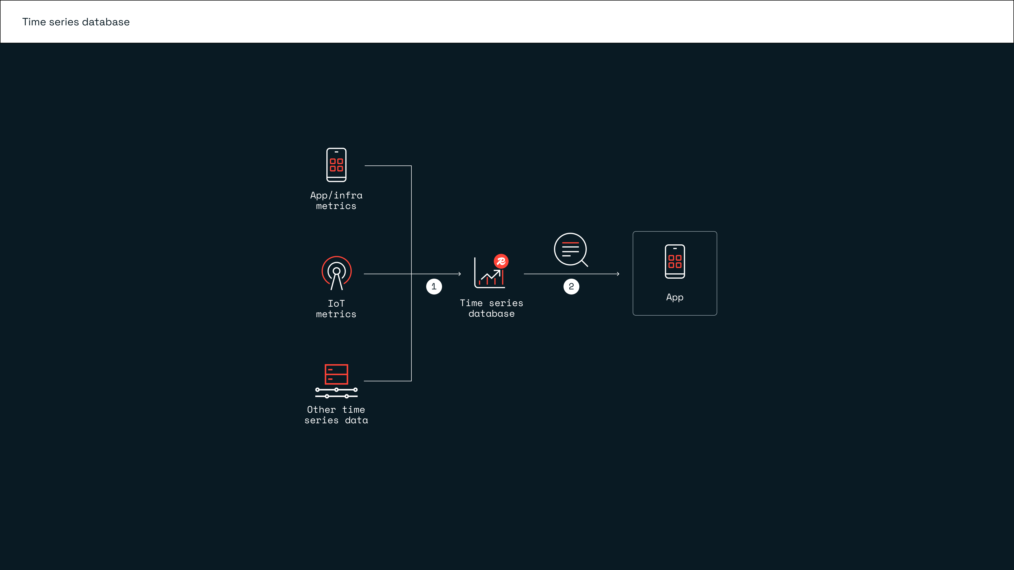Image resolution: width=1014 pixels, height=570 pixels.
Task: Click the step 2 circle marker
Action: point(571,286)
